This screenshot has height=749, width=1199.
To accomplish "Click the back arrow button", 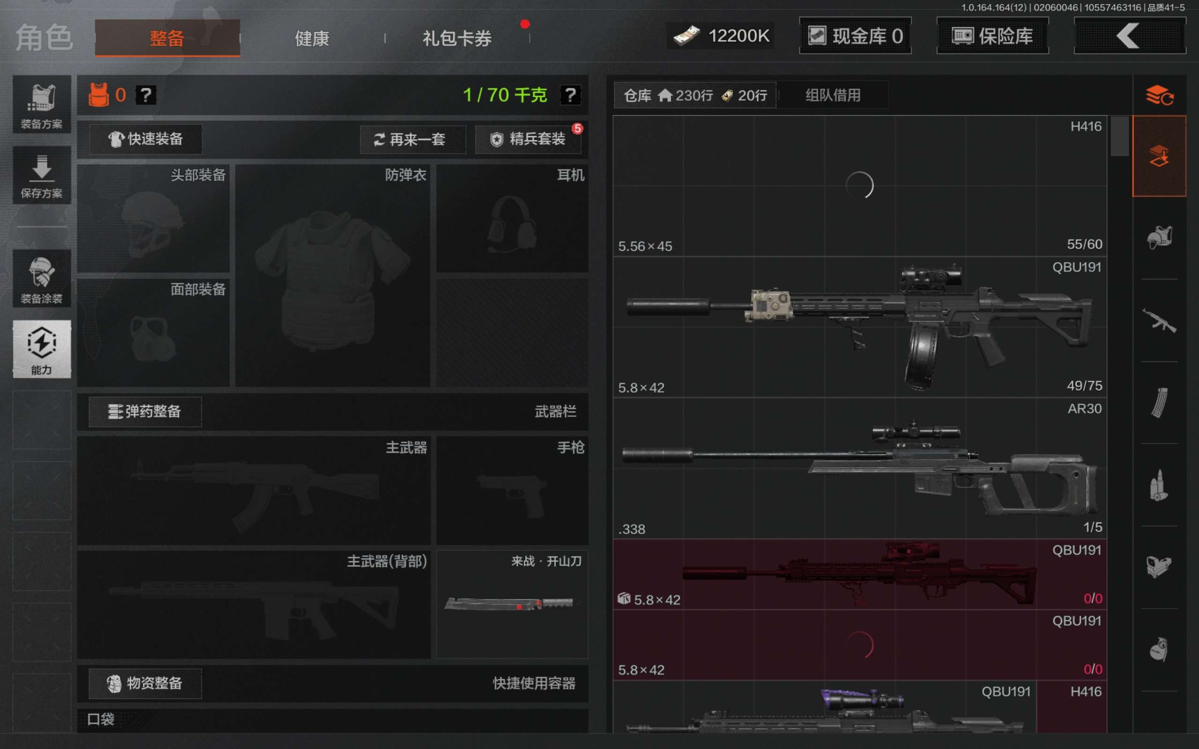I will click(1129, 36).
